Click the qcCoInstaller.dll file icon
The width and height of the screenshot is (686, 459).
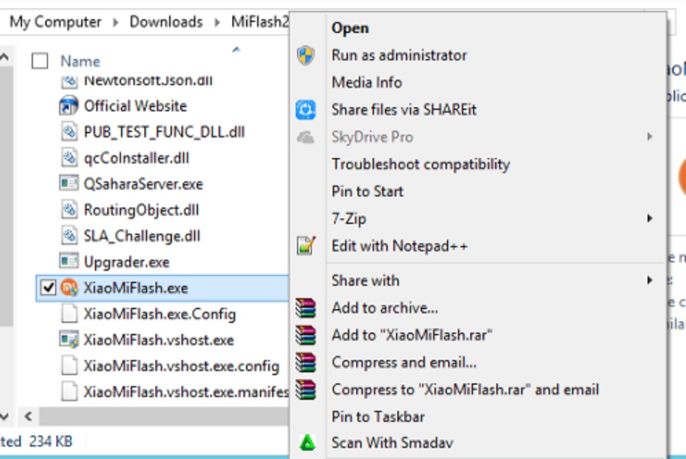(x=69, y=158)
